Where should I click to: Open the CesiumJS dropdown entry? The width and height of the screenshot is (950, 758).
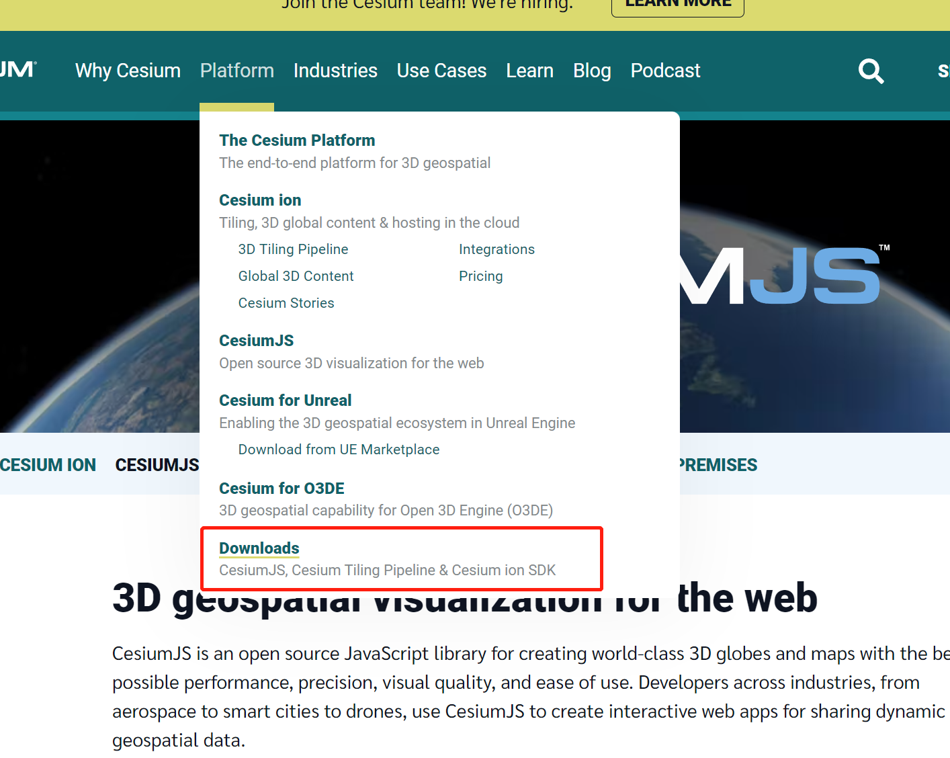[256, 341]
